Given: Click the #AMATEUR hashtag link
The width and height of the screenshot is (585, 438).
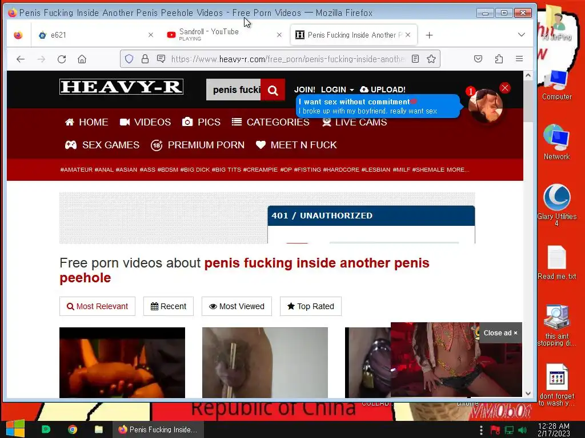Looking at the screenshot, I should point(76,169).
